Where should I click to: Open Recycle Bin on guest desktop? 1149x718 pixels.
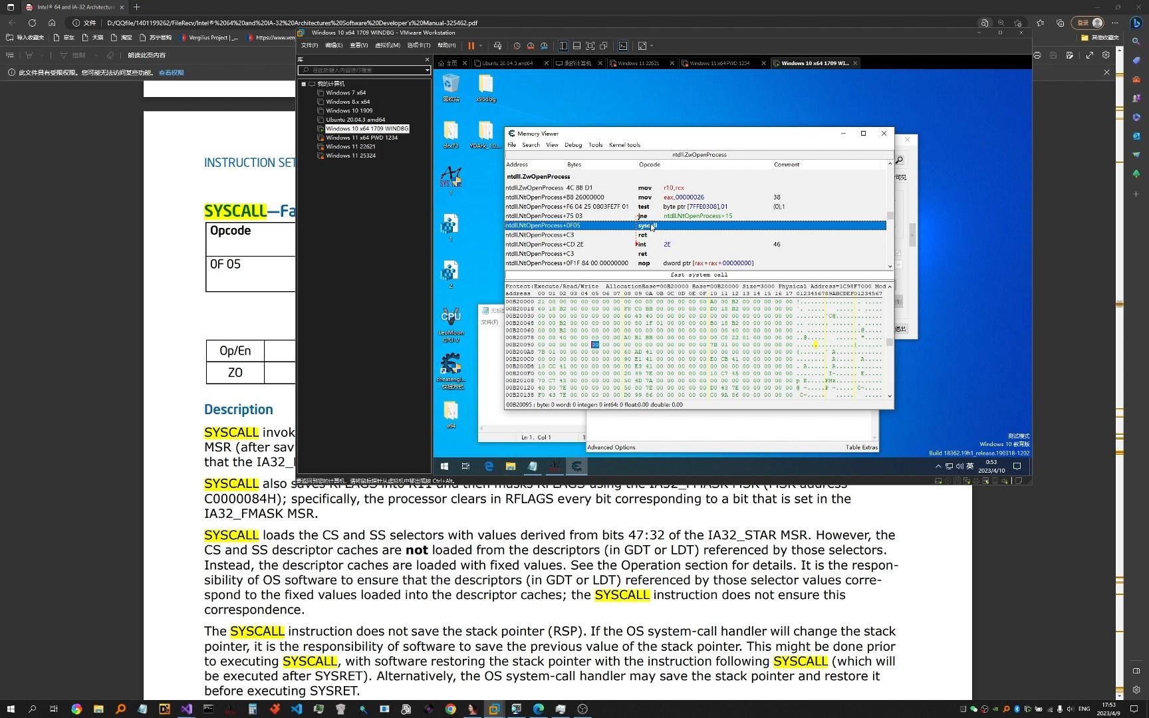point(451,88)
